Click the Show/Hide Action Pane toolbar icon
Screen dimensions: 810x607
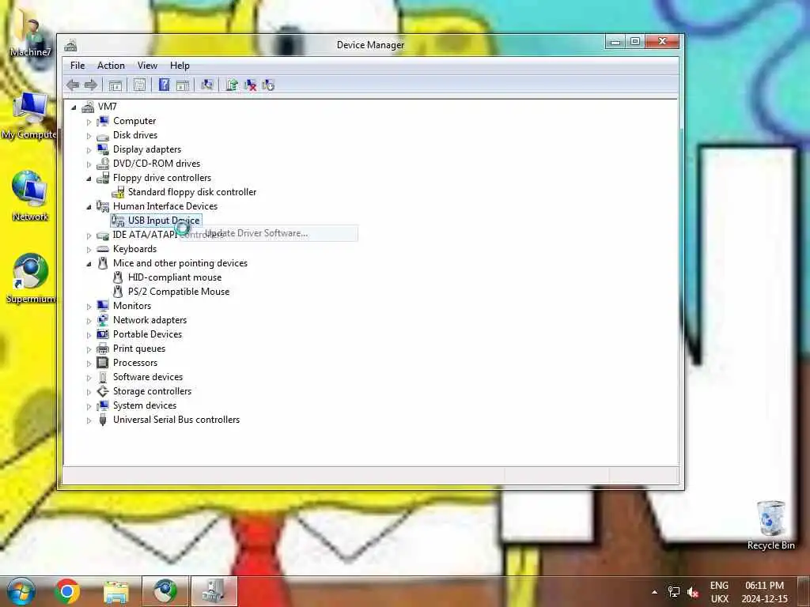(x=183, y=85)
